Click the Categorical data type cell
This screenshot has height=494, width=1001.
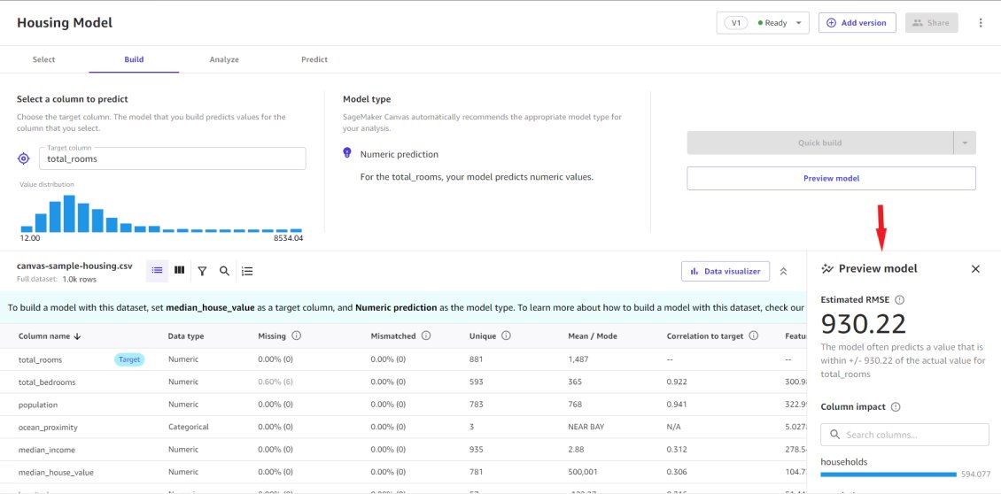pos(189,427)
